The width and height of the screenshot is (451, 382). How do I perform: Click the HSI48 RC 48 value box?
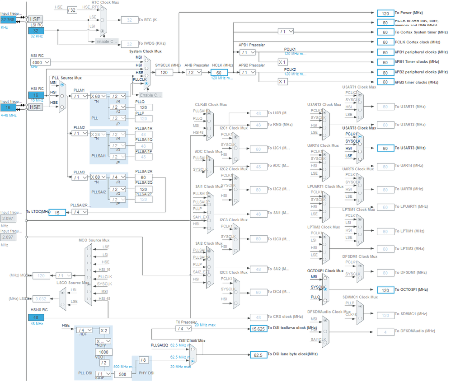point(36,317)
